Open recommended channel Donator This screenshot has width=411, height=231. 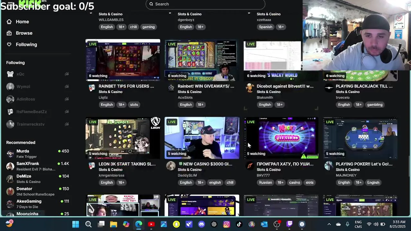[38, 191]
